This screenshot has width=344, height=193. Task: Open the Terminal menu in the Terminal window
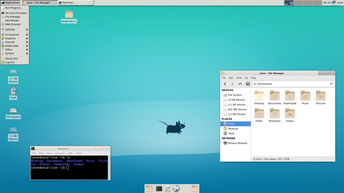tap(60, 153)
